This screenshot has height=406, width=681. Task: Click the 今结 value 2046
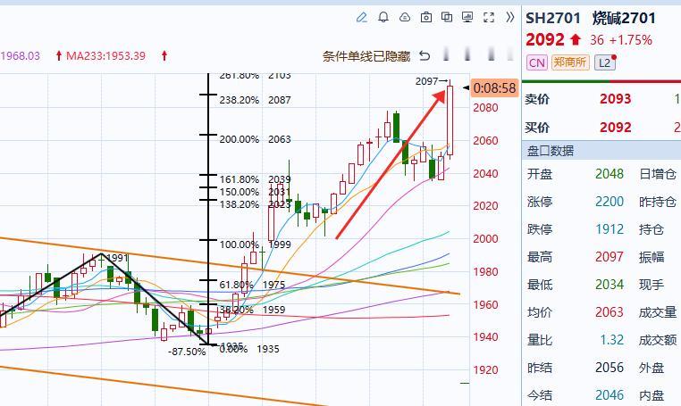(x=610, y=395)
